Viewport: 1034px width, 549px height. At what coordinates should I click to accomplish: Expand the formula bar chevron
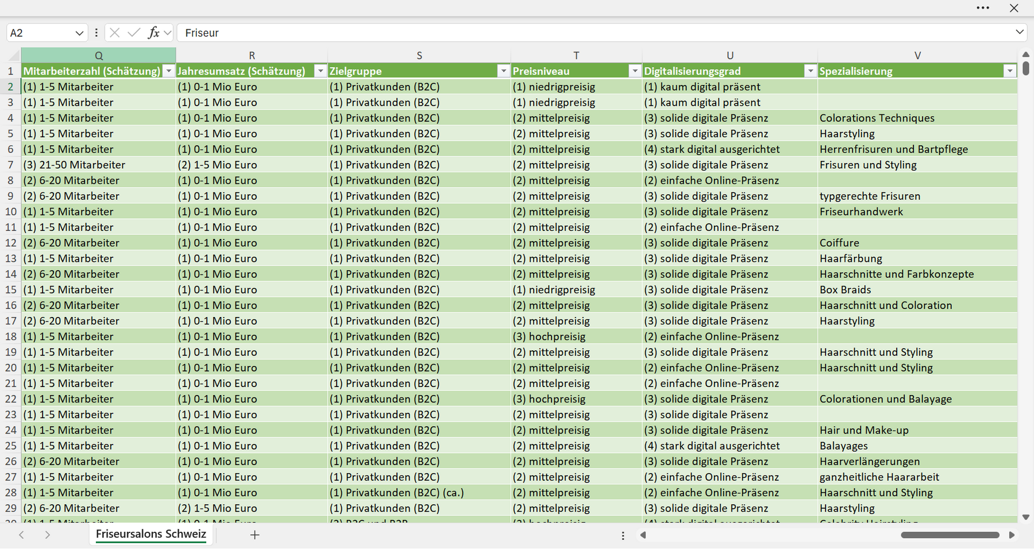[x=1020, y=32]
